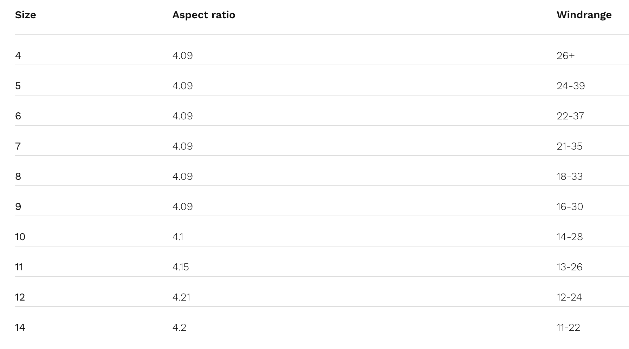The image size is (629, 349).
Task: Select the 26+ windrange value
Action: 565,56
